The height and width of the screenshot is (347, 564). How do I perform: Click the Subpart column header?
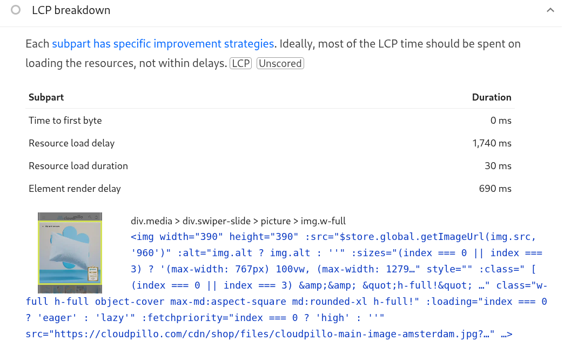coord(46,97)
